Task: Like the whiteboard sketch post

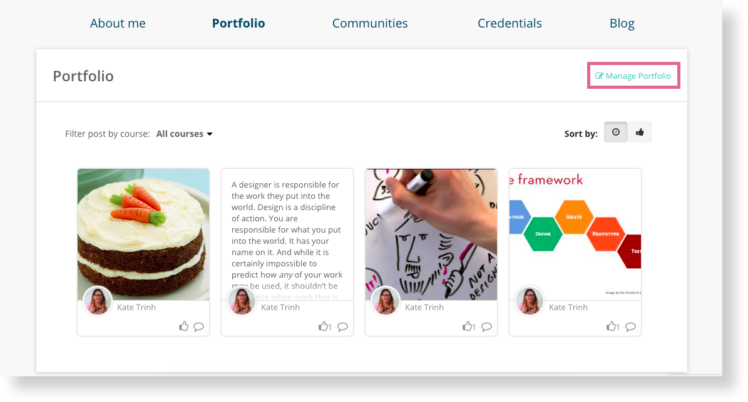Action: click(x=468, y=326)
